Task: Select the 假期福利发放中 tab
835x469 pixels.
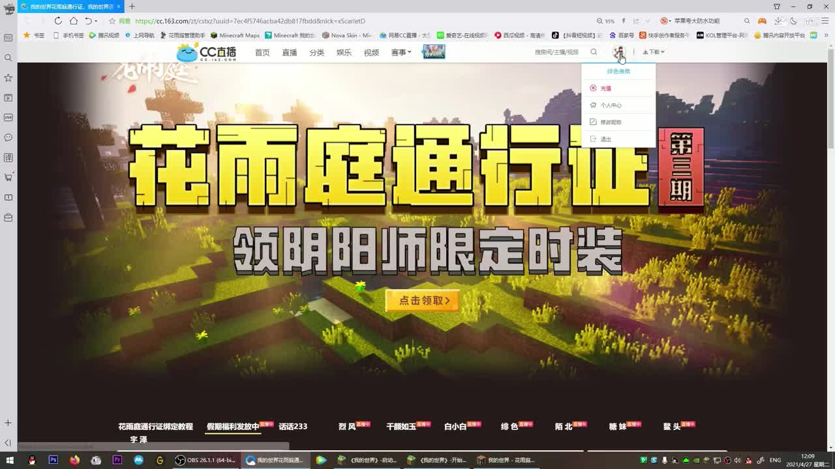Action: click(x=233, y=427)
